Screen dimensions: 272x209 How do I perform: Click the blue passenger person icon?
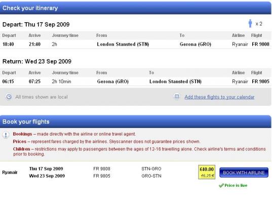250,23
